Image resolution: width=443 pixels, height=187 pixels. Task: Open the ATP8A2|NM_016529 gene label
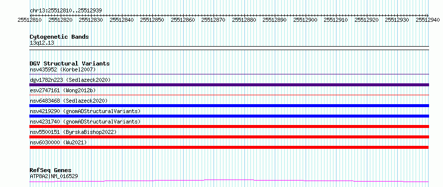pos(54,176)
